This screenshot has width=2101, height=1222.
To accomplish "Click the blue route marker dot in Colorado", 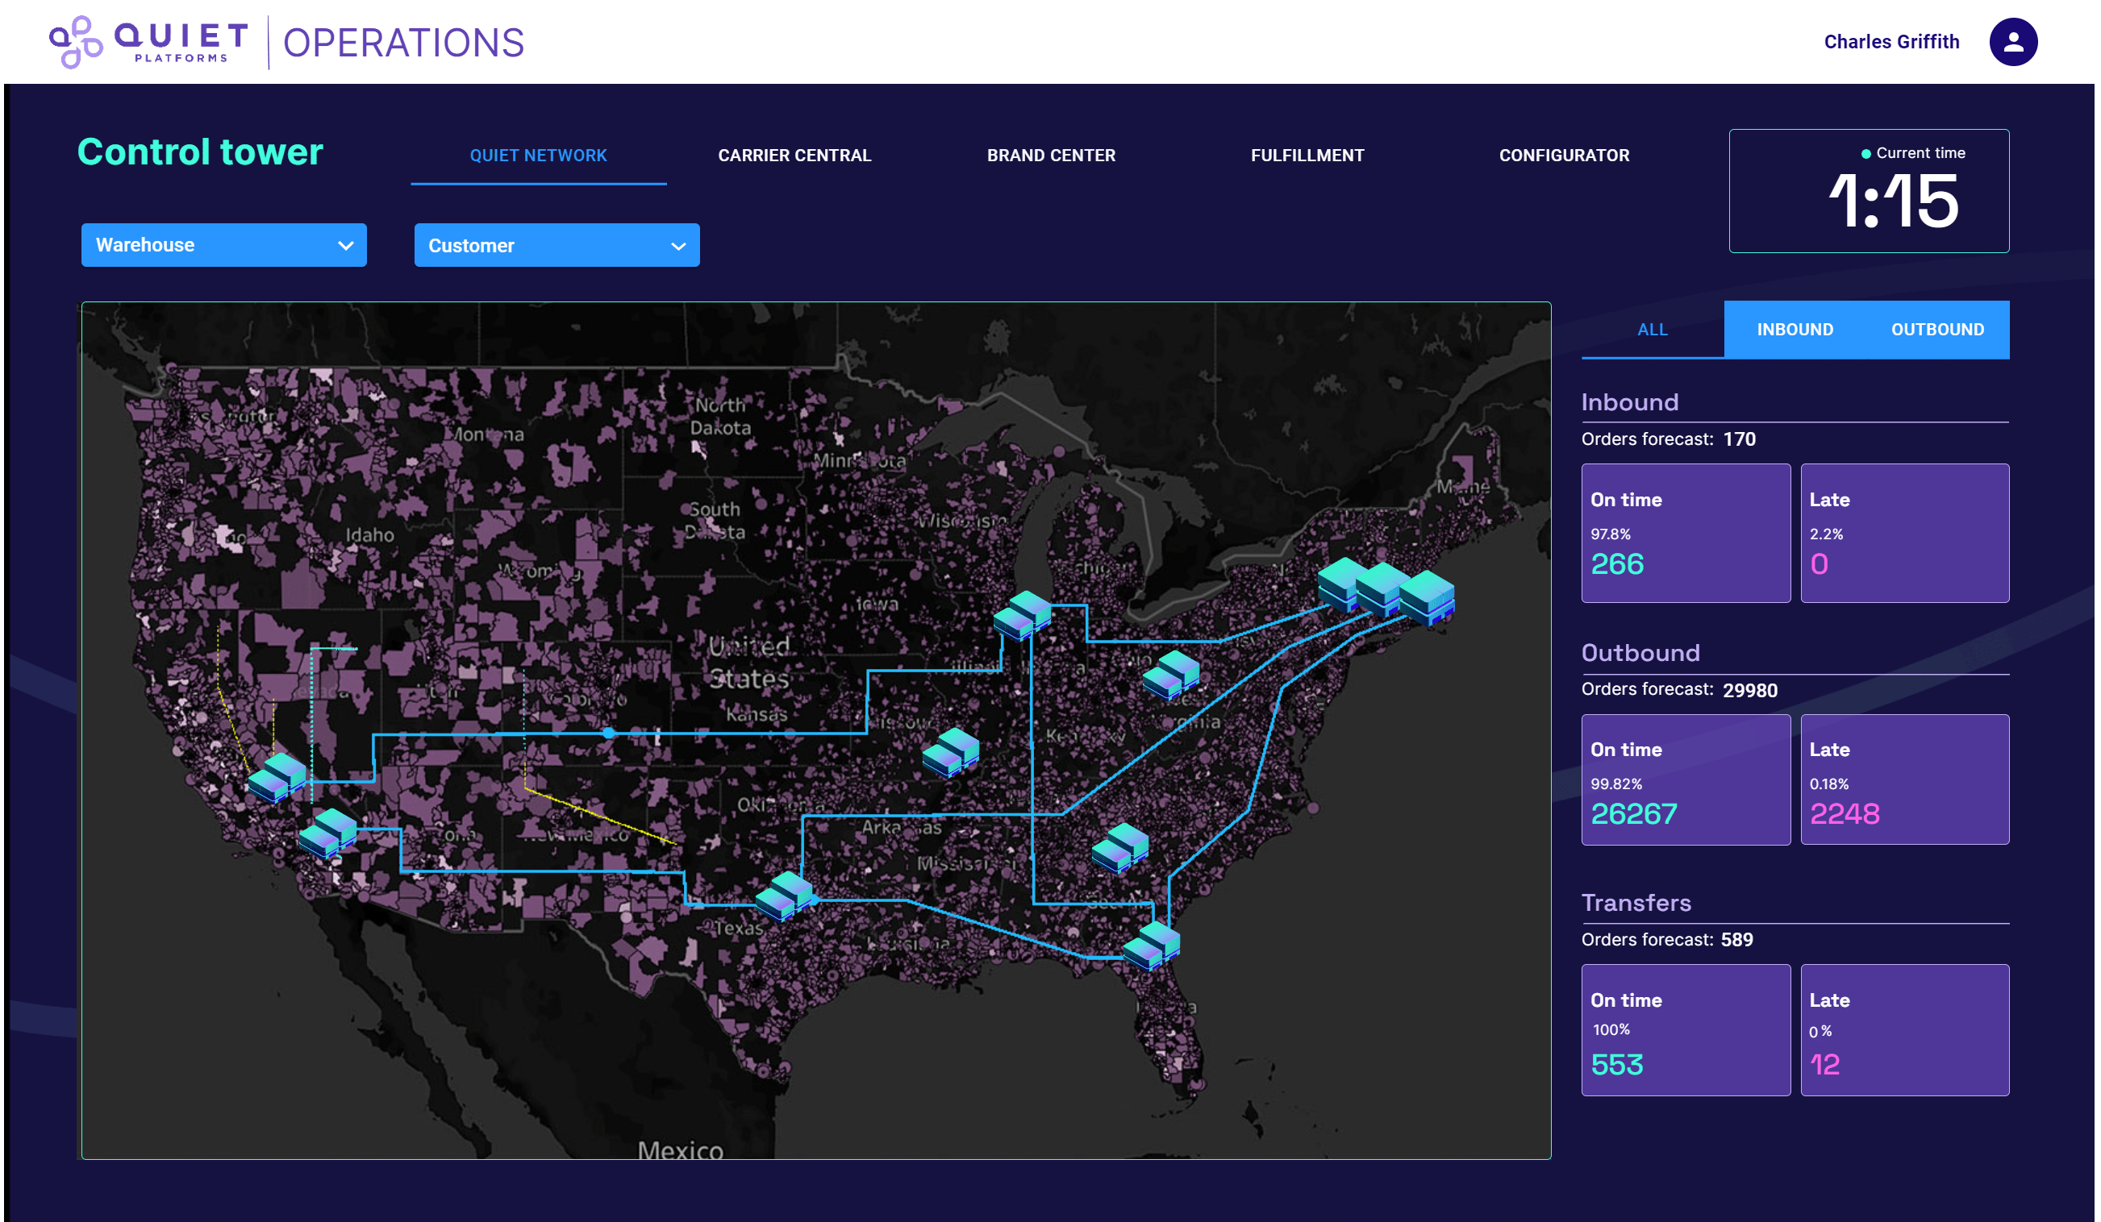I will (609, 733).
